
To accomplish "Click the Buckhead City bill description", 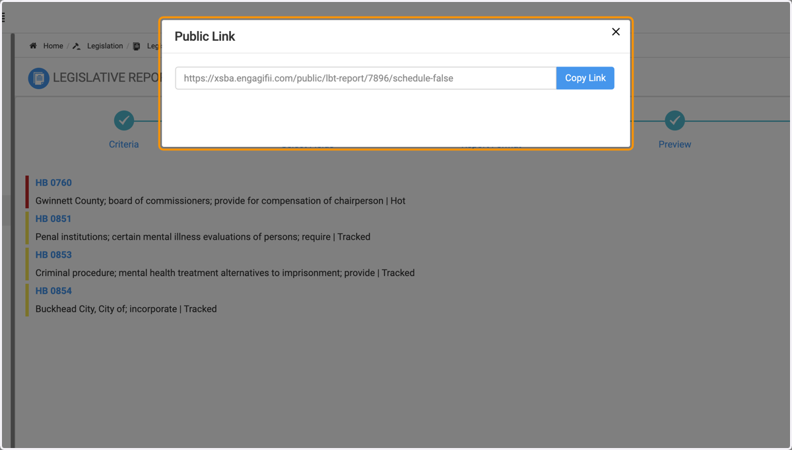I will [126, 308].
